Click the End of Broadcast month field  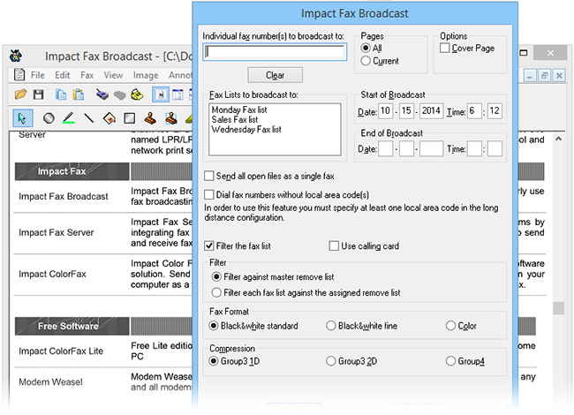(386, 149)
